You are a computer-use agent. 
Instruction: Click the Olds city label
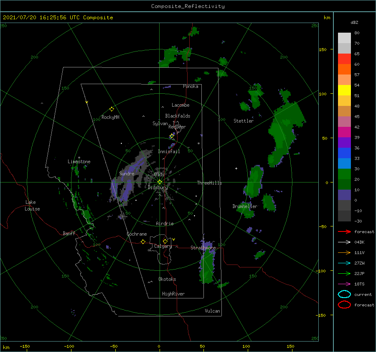(159, 175)
